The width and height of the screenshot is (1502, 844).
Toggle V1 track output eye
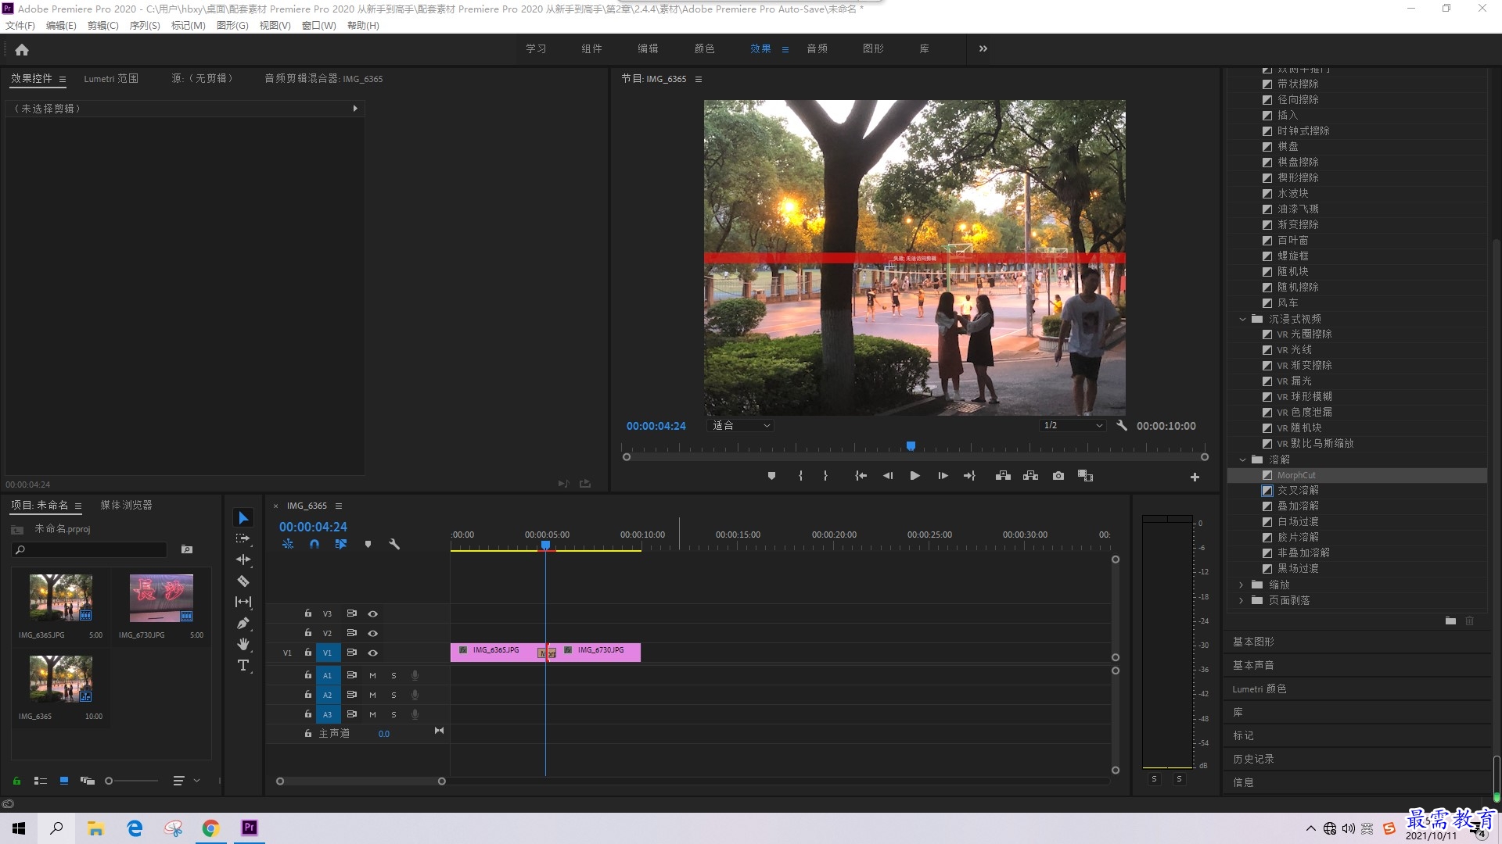pos(373,653)
